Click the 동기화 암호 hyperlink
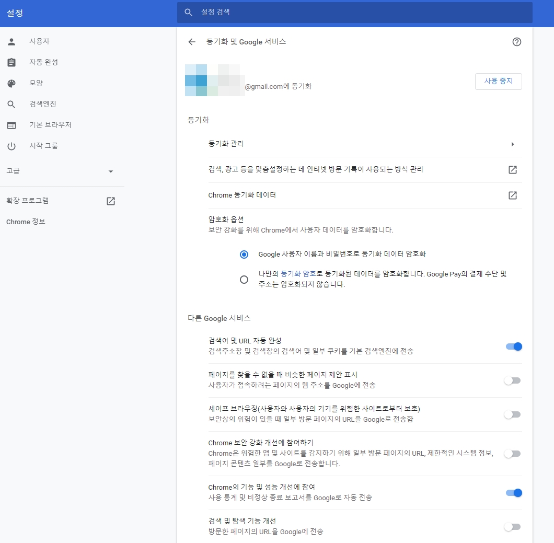Viewport: 554px width, 543px height. (298, 274)
